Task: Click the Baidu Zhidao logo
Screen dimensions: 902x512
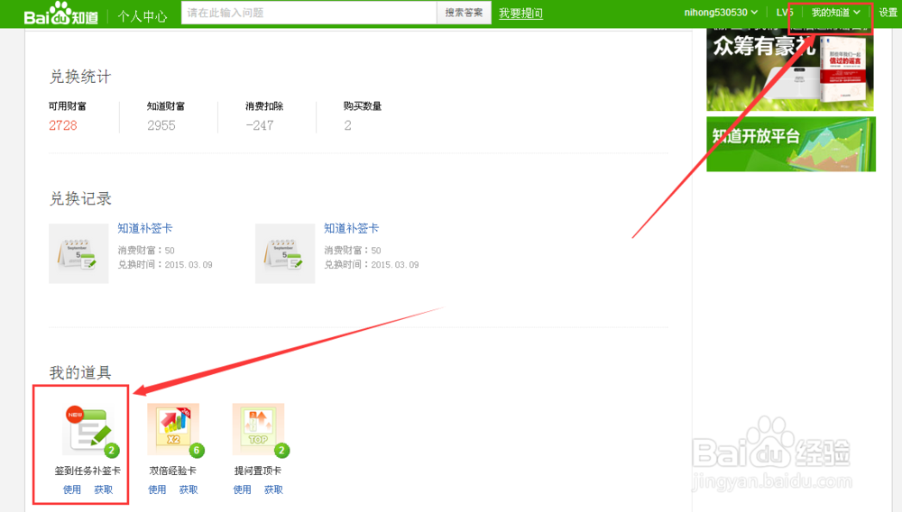Action: 61,14
